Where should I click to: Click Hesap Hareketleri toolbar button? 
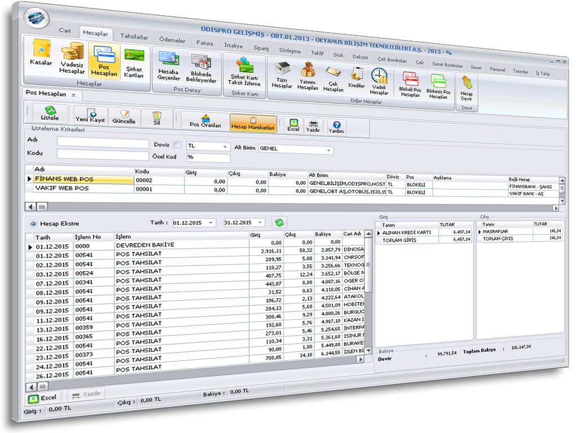pos(253,123)
